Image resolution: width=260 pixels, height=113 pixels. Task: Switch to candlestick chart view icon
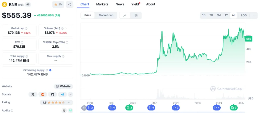pos(136,15)
